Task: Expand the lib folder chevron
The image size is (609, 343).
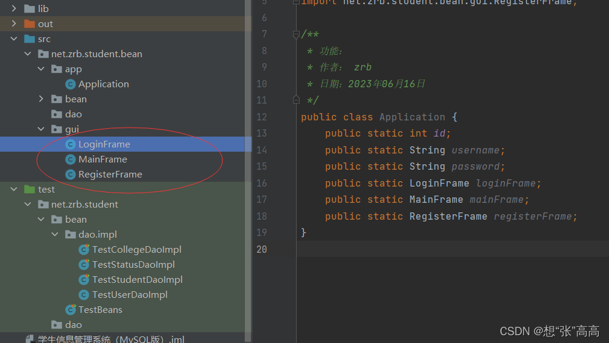Action: (14, 8)
